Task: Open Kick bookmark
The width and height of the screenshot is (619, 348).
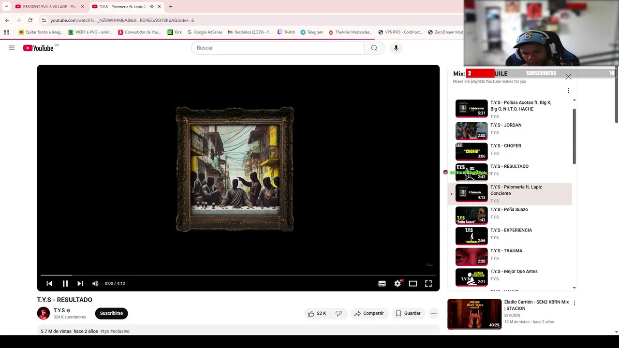Action: (175, 32)
